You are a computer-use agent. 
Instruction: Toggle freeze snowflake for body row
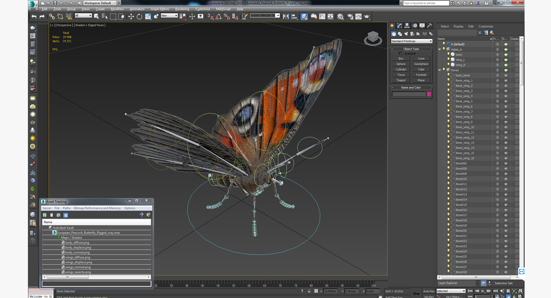coord(497,54)
